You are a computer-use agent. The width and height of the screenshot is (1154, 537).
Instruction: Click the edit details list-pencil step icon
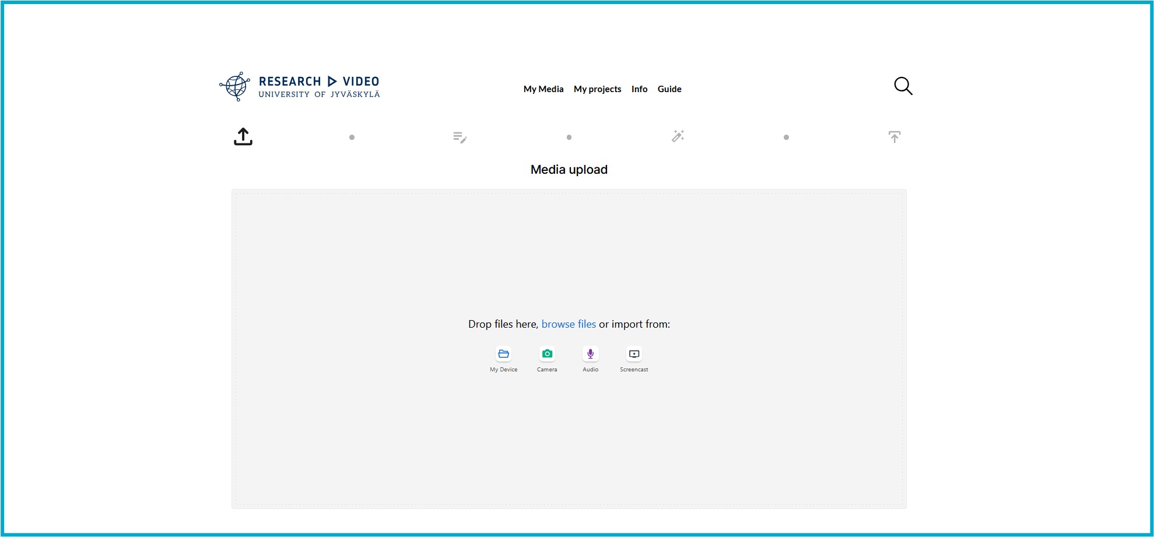tap(460, 138)
